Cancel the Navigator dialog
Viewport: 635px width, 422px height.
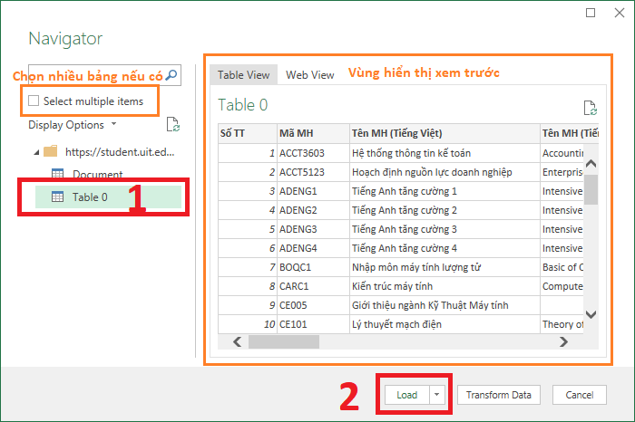580,395
